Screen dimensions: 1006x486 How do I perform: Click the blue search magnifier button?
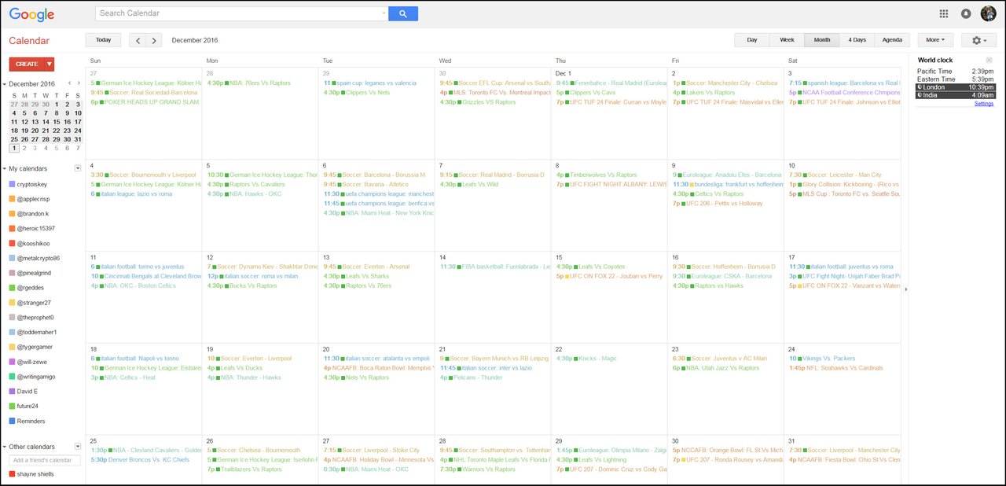tap(403, 13)
